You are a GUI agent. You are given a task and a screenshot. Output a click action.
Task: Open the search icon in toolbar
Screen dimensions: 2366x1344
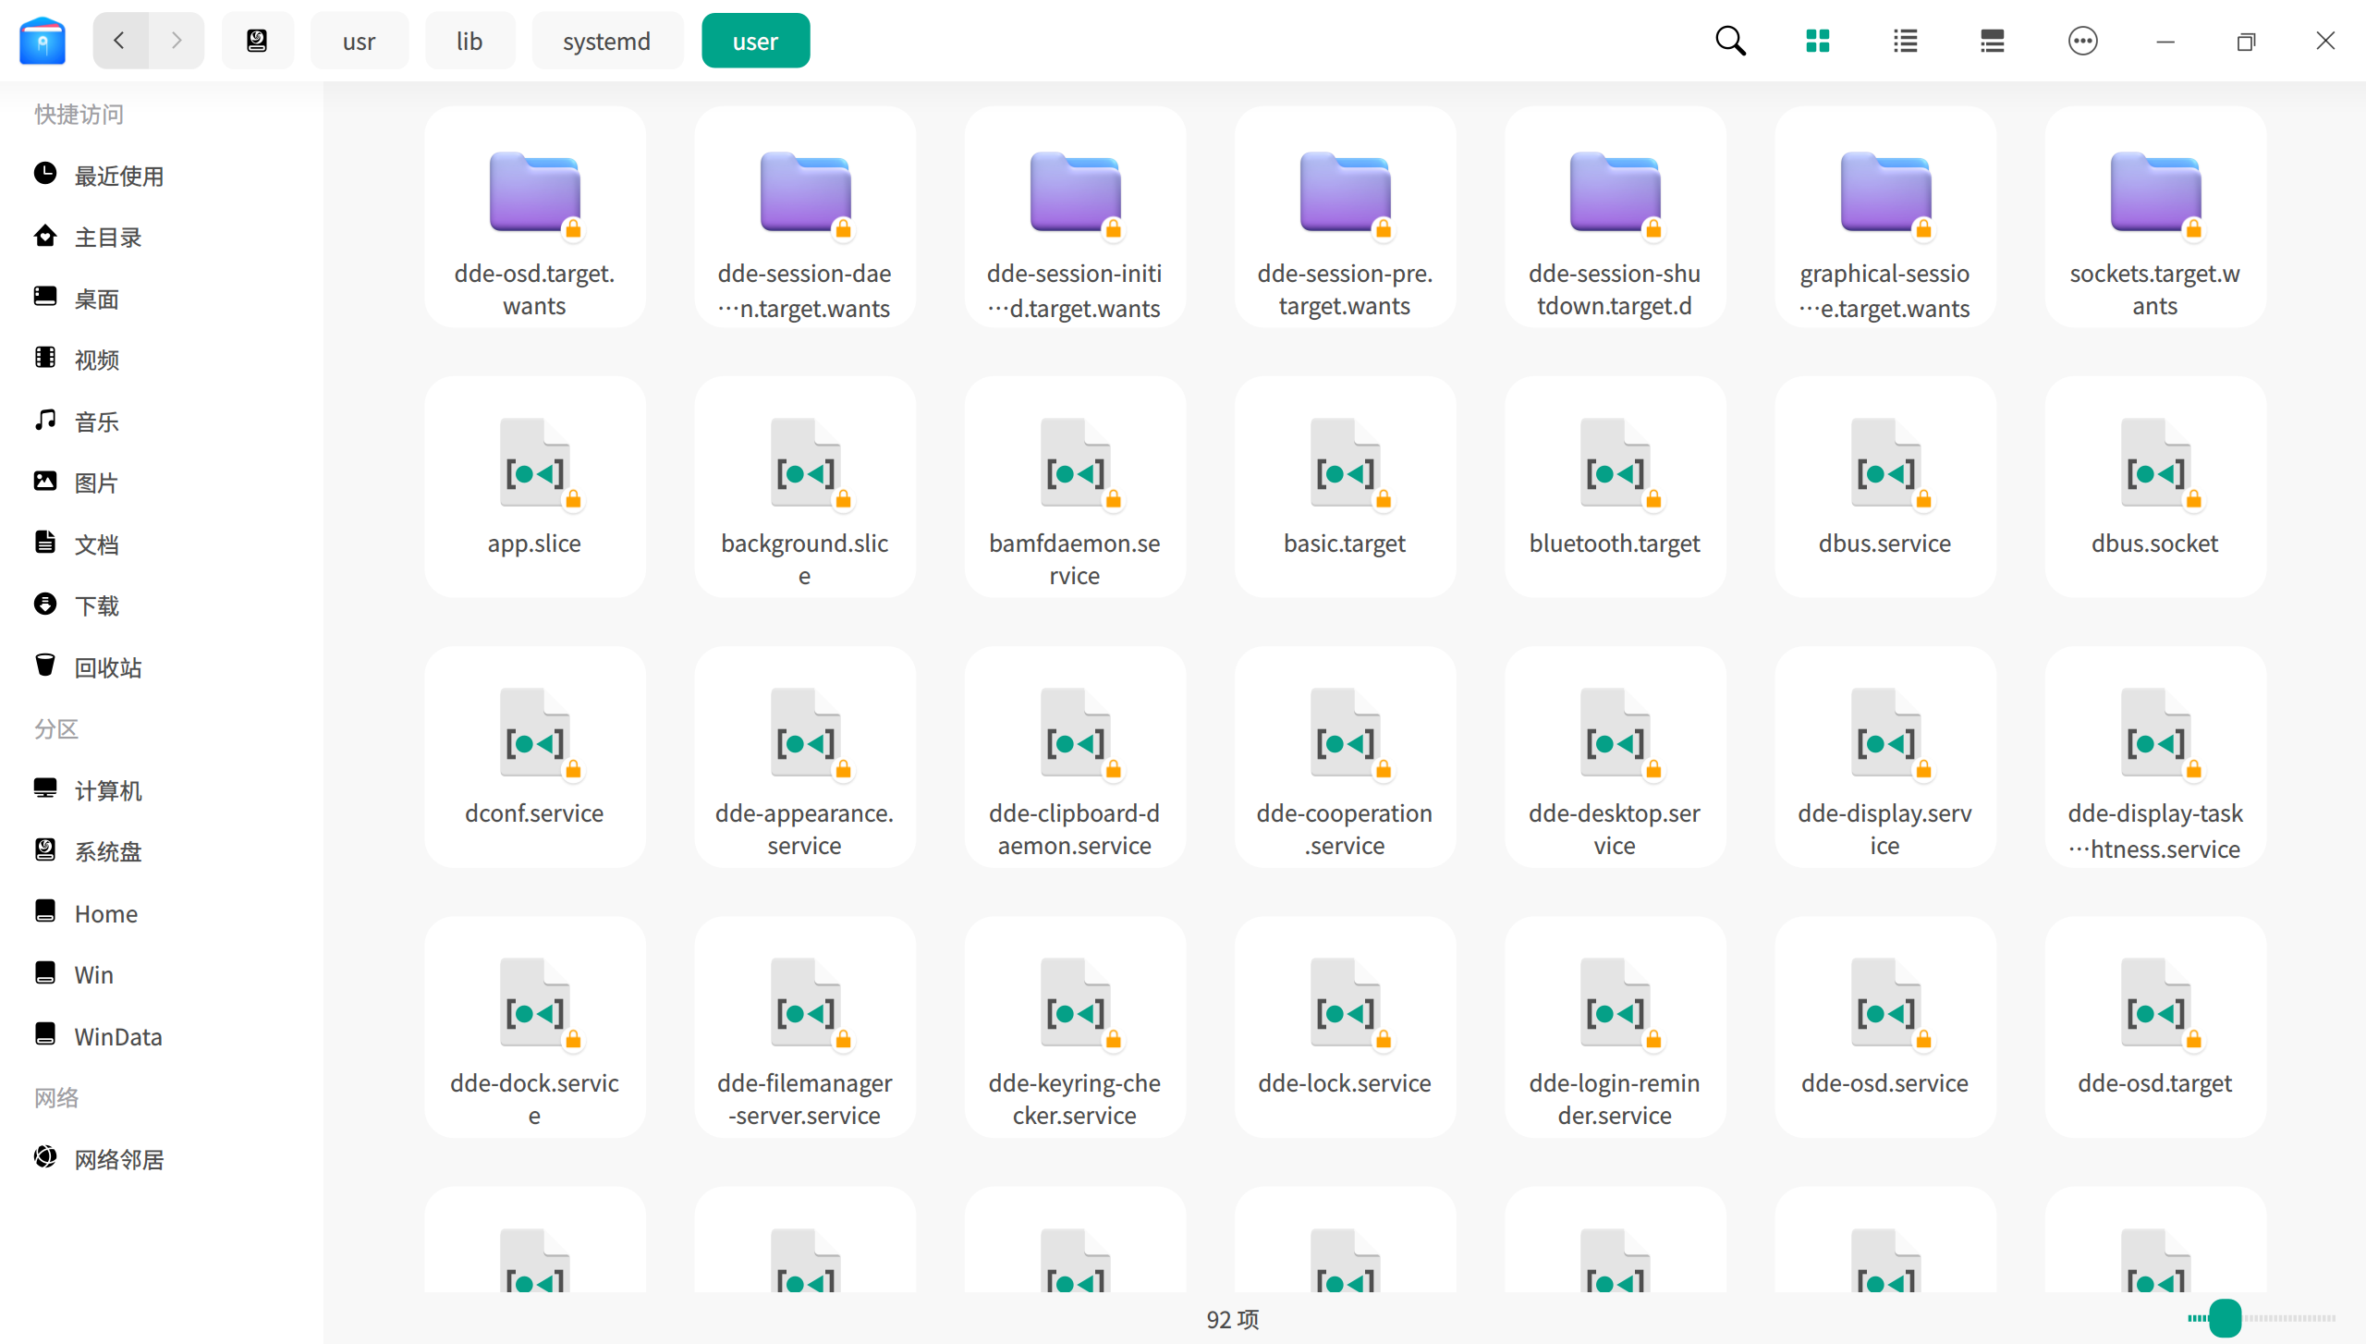1730,41
